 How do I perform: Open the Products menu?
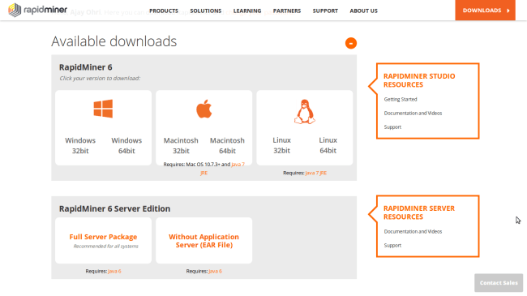(164, 11)
